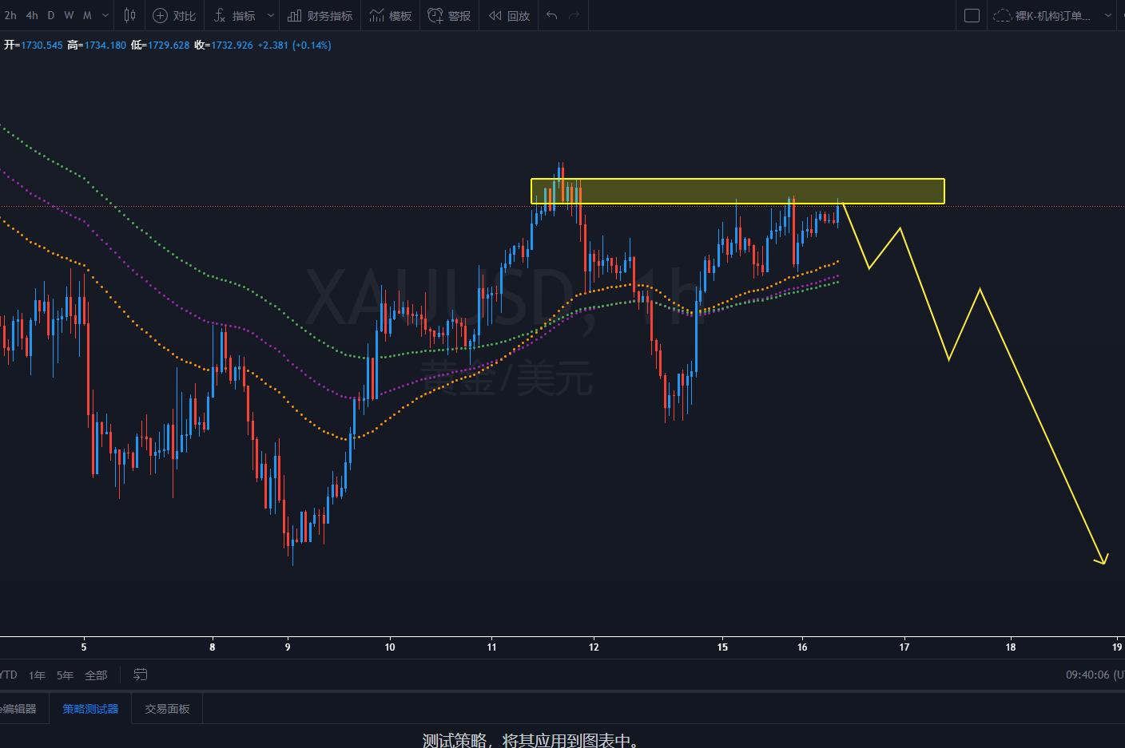The width and height of the screenshot is (1125, 748).
Task: Click the go-to-date calendar icon
Action: click(140, 675)
